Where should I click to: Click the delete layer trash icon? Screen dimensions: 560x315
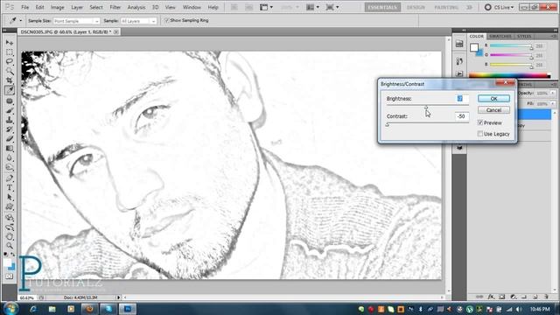[546, 297]
